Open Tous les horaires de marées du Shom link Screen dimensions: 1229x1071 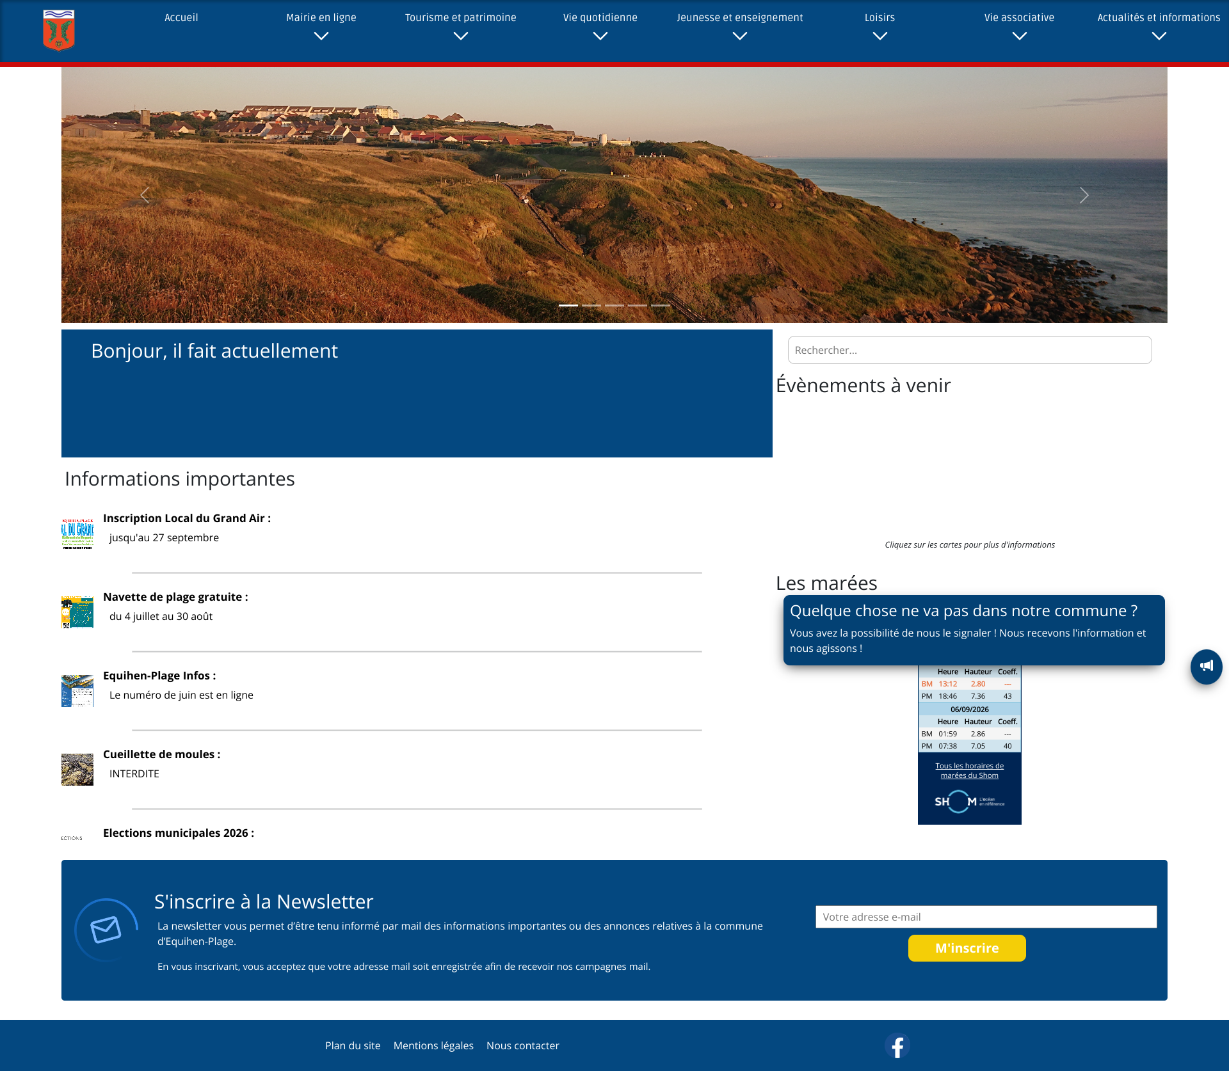970,770
